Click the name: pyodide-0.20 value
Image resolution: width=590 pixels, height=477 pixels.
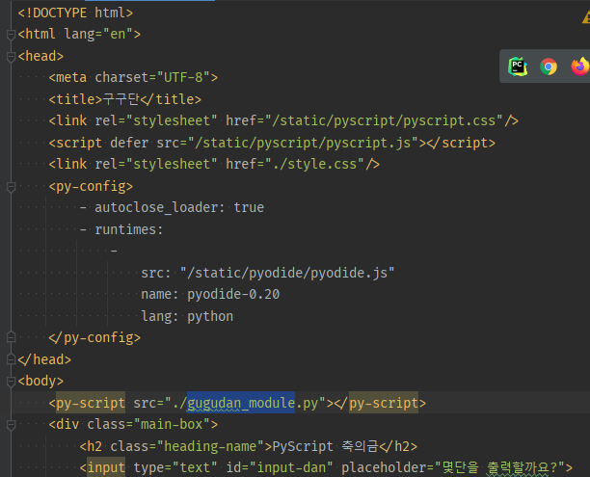click(233, 294)
